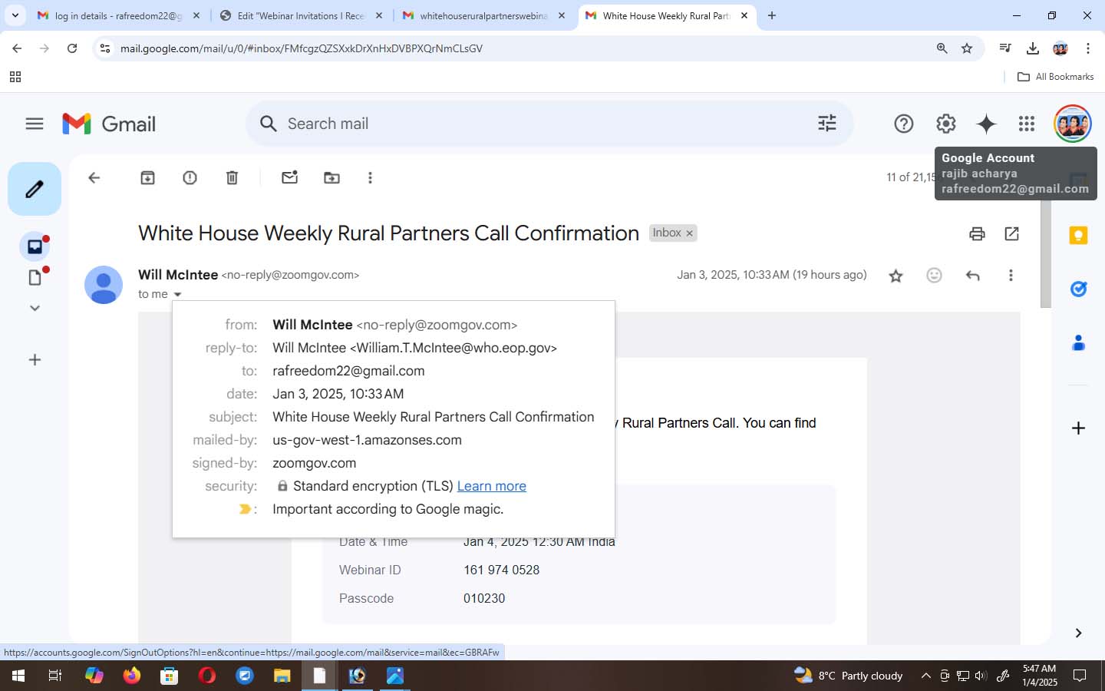The height and width of the screenshot is (691, 1105).
Task: Mark email as unread
Action: pos(289,178)
